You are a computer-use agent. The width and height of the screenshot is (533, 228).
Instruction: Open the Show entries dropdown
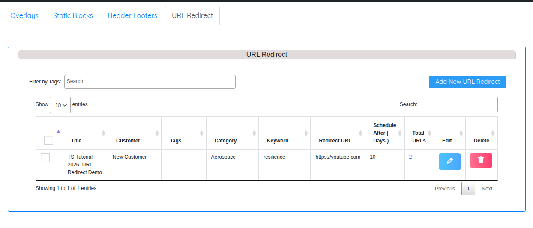[60, 105]
